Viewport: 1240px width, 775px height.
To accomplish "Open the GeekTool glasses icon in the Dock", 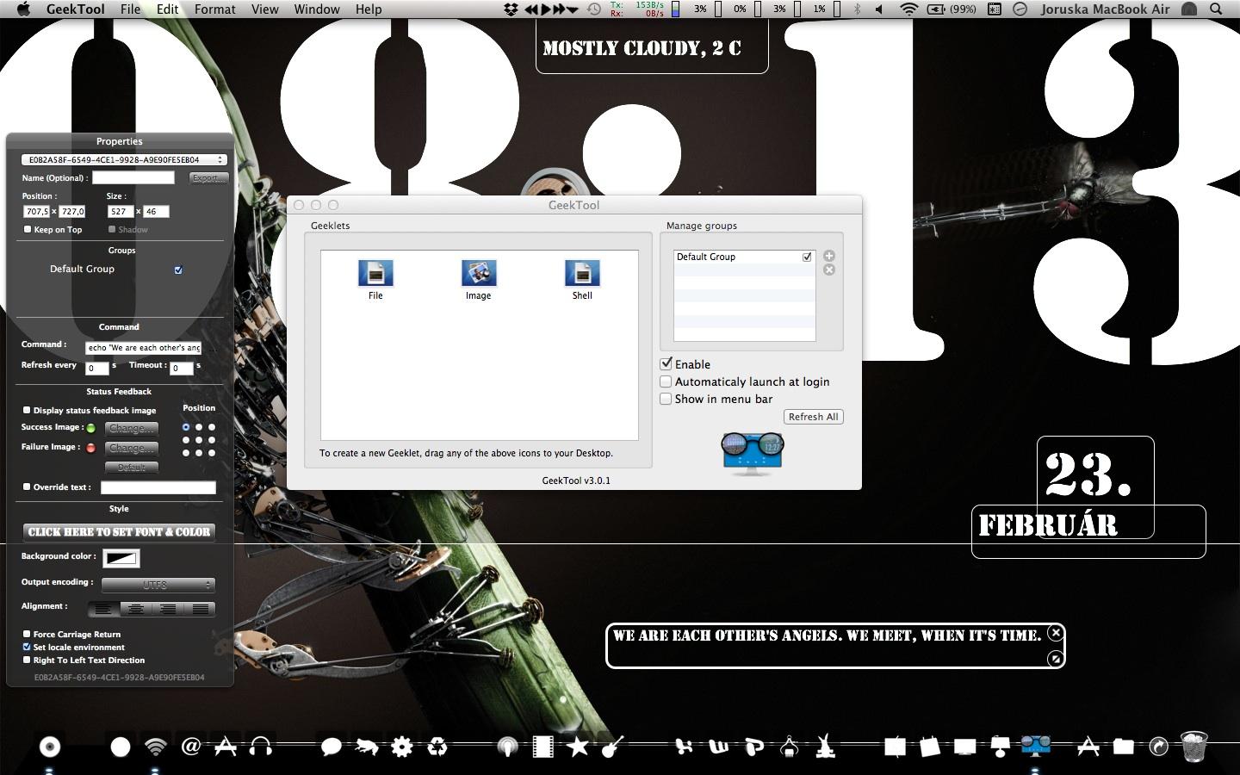I will [1036, 745].
